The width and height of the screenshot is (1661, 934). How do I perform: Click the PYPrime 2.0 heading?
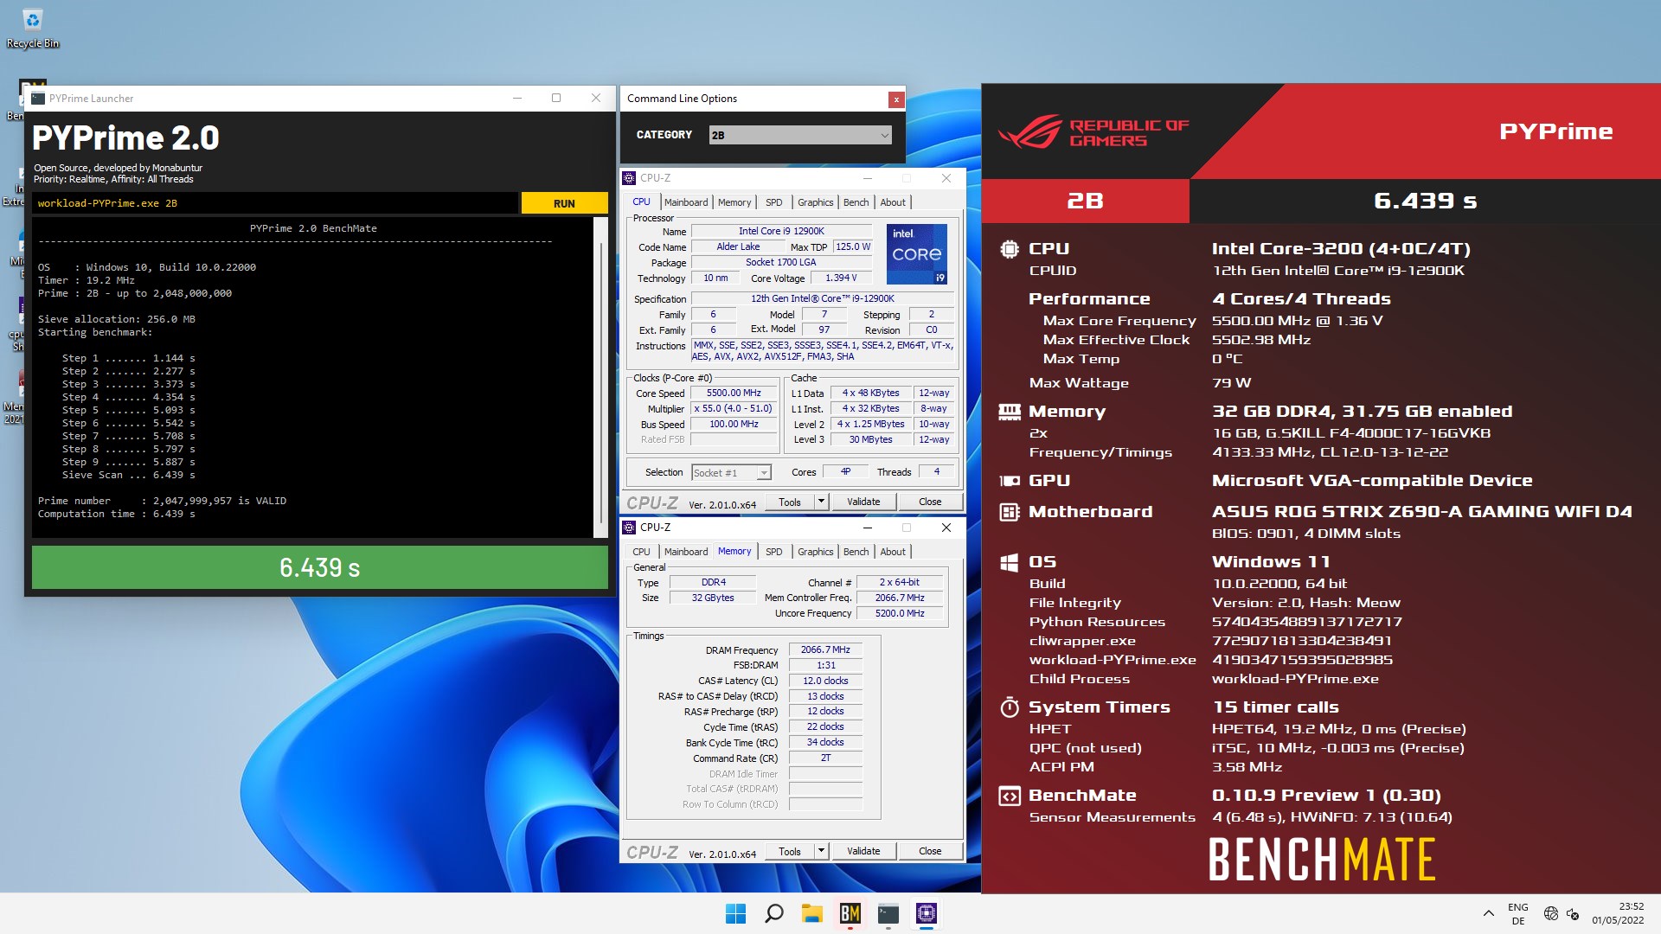(125, 138)
